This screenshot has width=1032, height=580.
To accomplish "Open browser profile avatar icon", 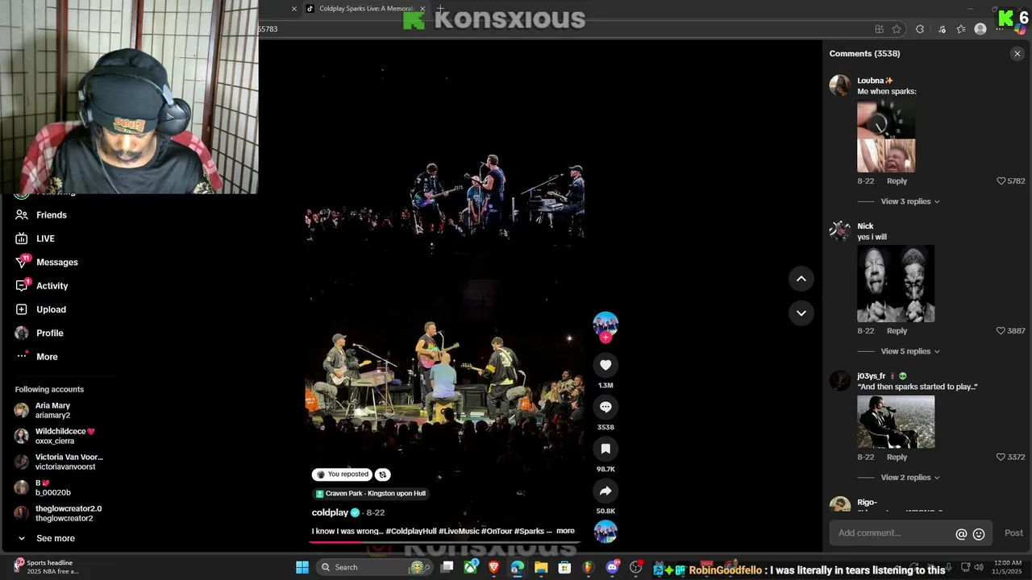I will point(980,29).
